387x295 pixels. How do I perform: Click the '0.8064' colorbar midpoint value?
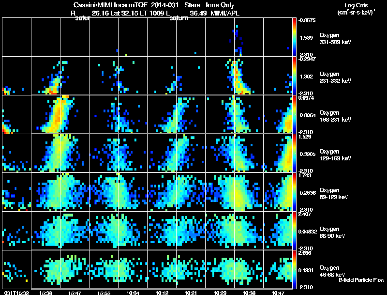click(308, 115)
